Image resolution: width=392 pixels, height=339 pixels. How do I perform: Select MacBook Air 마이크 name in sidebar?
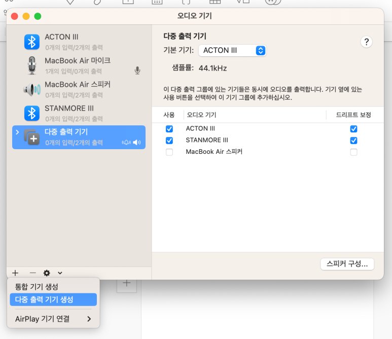(x=78, y=60)
